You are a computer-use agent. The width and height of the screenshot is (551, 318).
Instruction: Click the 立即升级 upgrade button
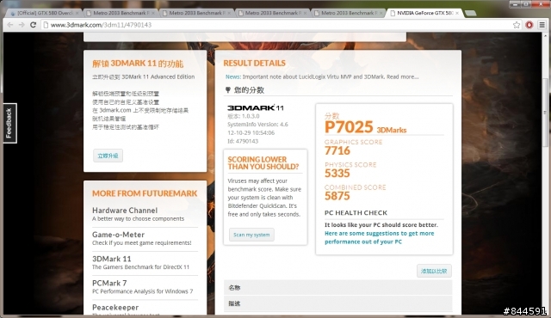click(108, 156)
